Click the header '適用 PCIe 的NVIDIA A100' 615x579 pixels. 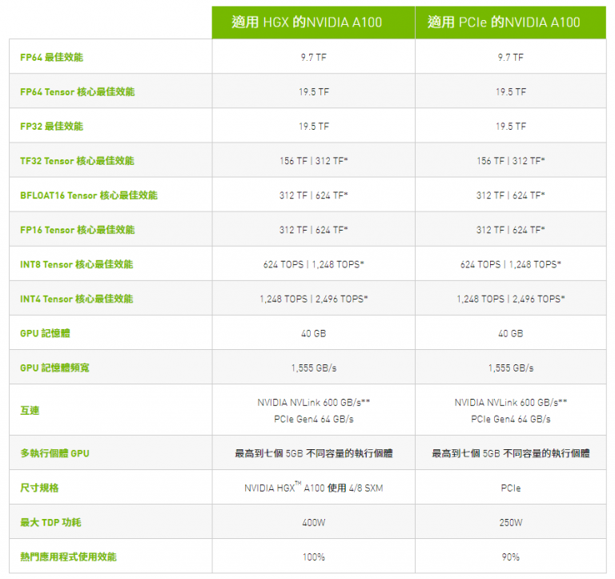[504, 22]
